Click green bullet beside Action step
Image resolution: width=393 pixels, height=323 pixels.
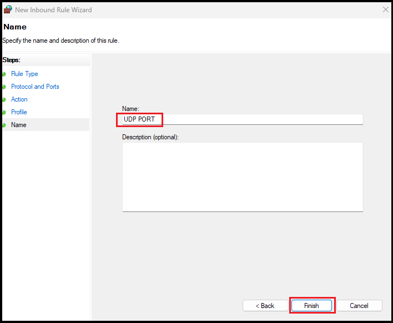[4, 99]
